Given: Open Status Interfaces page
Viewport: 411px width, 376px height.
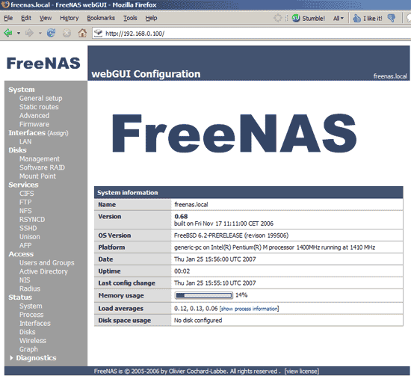Looking at the screenshot, I should click(35, 323).
